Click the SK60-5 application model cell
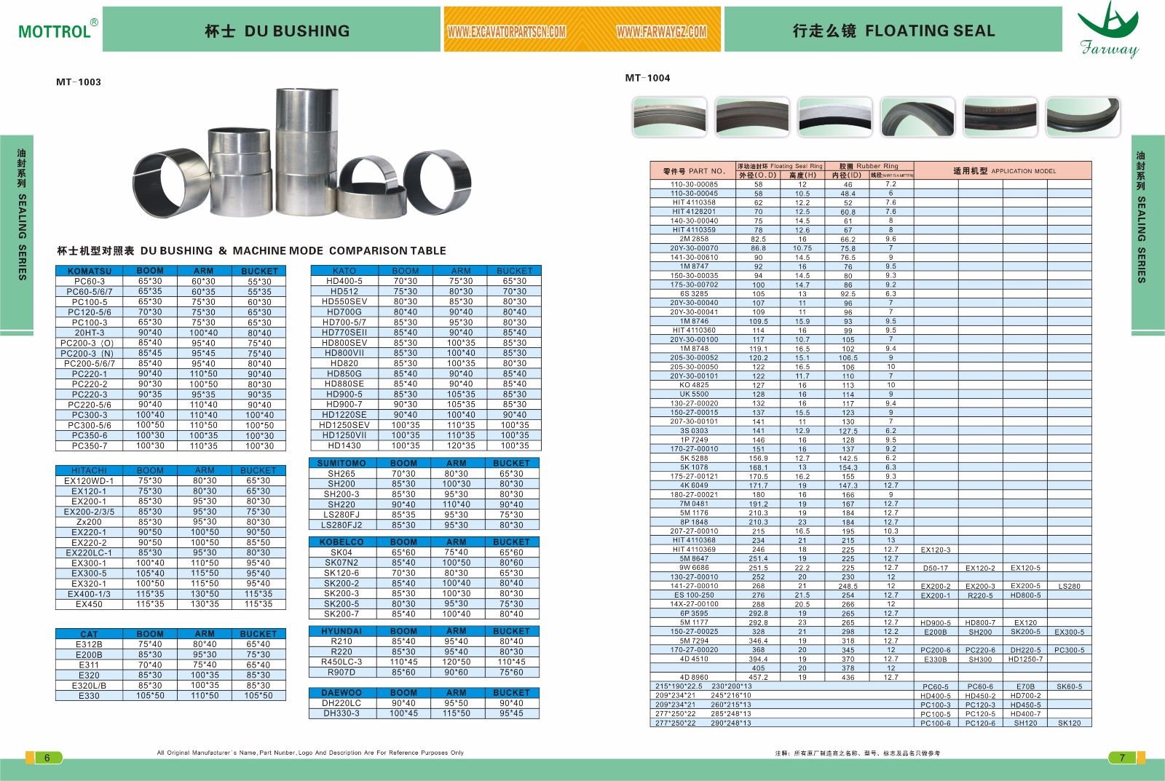1165x781 pixels. (x=1070, y=686)
